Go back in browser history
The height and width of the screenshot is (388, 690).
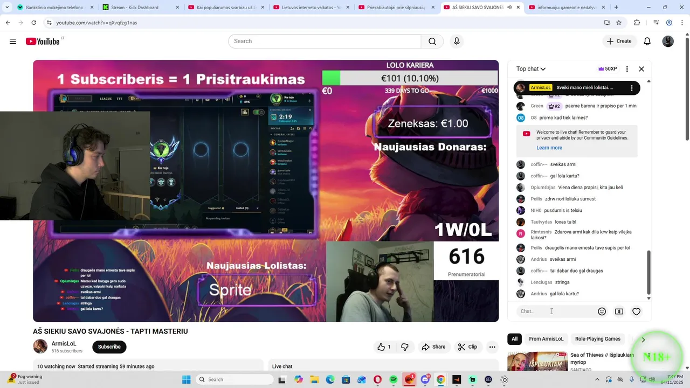[x=8, y=23]
